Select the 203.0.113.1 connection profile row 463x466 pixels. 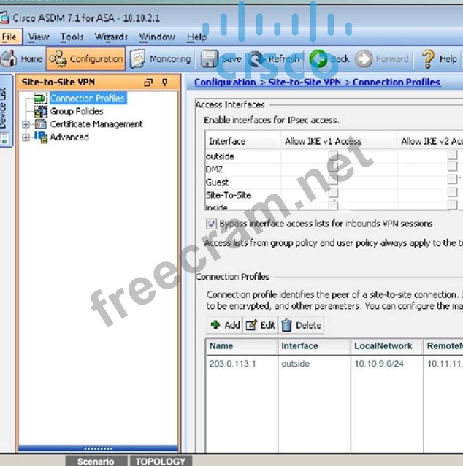pos(233,364)
